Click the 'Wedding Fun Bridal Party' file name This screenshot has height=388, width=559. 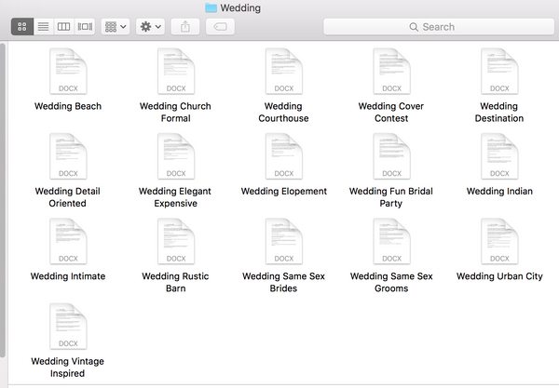click(x=391, y=197)
